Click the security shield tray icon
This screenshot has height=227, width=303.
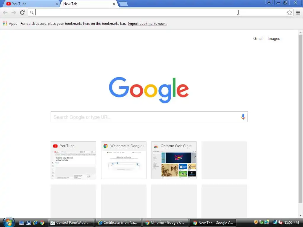tap(256, 222)
